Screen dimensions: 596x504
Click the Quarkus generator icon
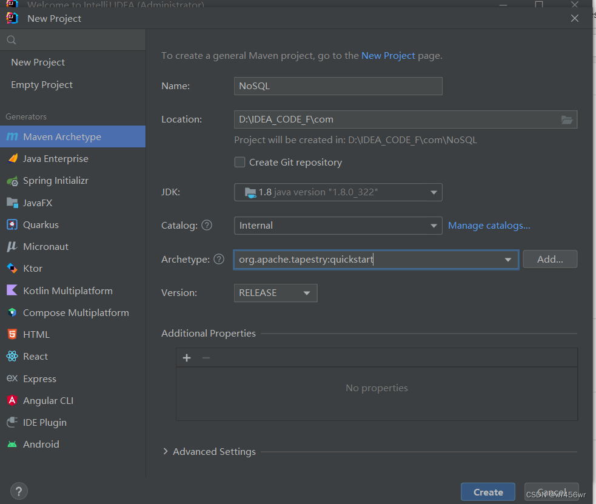tap(12, 224)
